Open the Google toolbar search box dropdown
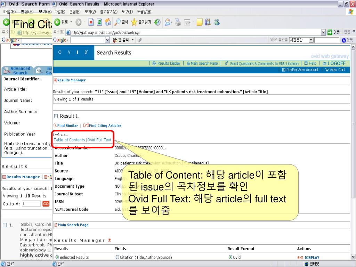The height and width of the screenshot is (267, 356). pos(108,40)
